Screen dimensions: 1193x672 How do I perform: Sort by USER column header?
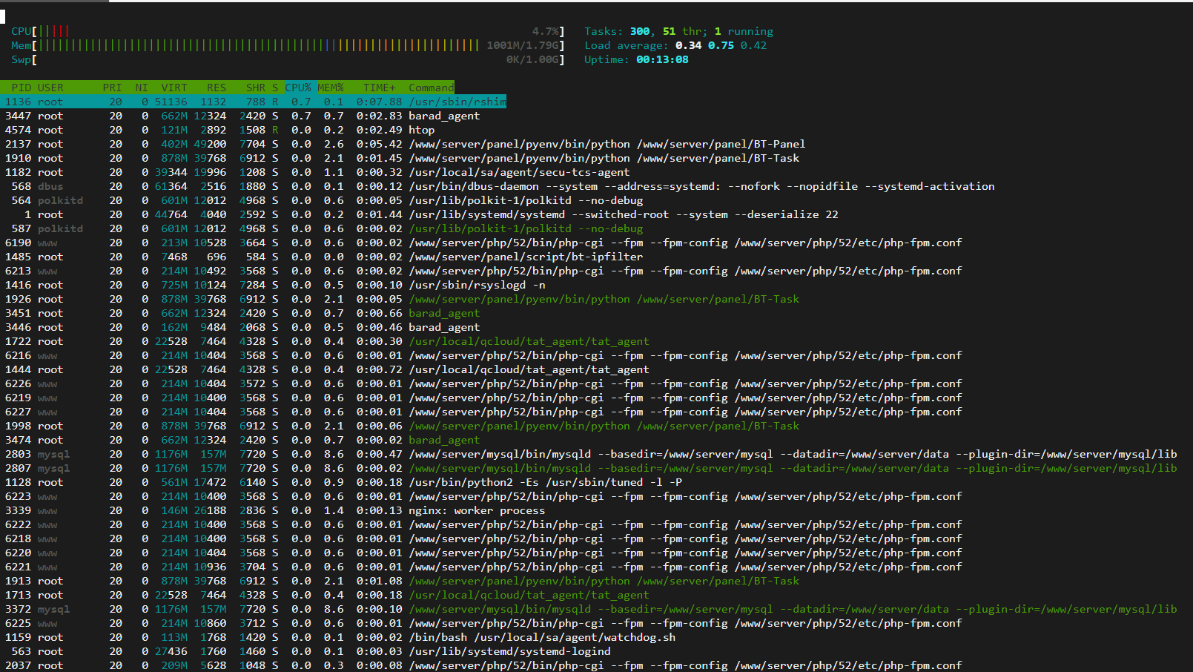(x=50, y=88)
